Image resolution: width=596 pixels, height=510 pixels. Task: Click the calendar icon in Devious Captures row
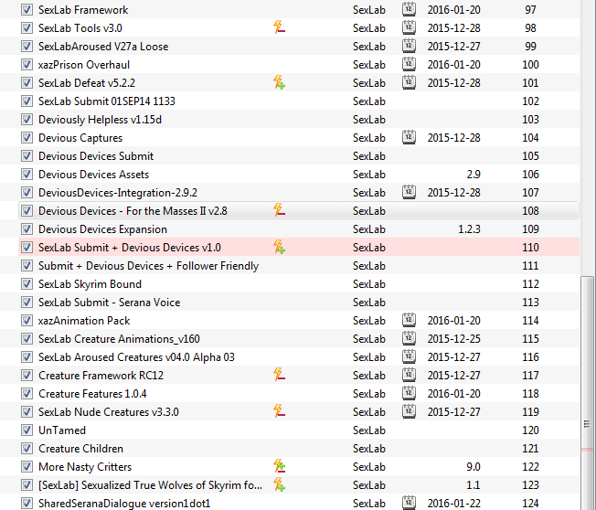point(409,137)
